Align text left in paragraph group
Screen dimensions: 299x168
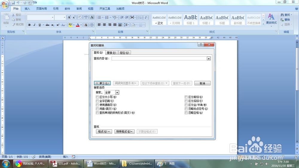99,25
